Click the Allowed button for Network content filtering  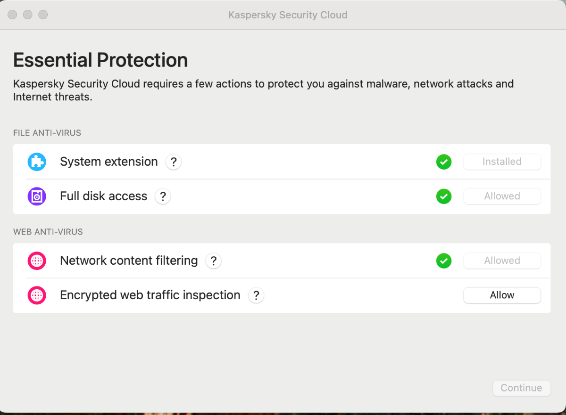click(x=502, y=261)
